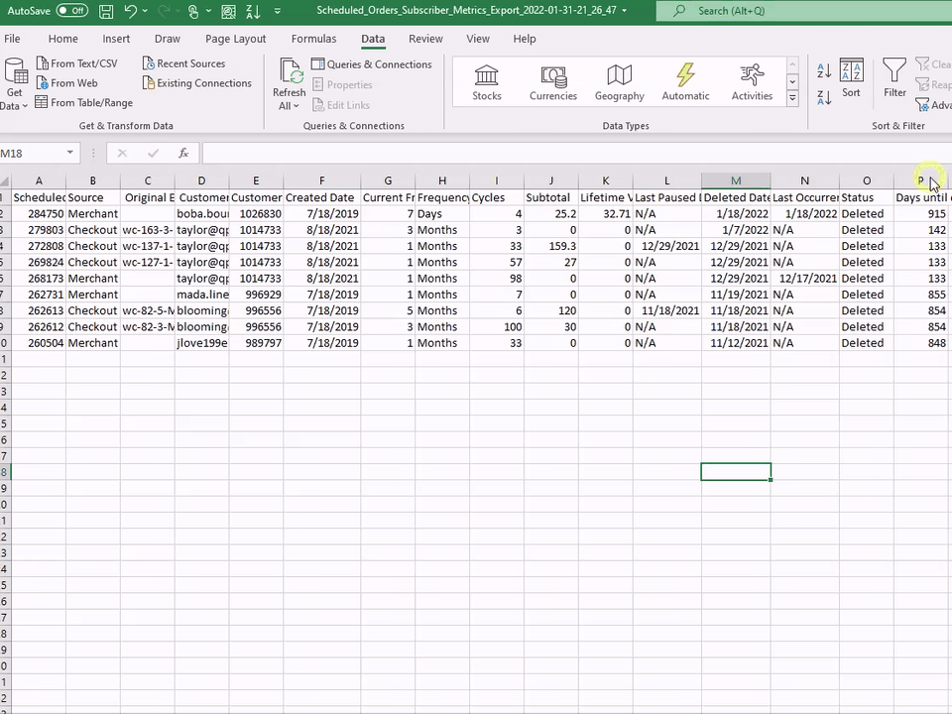Select the Deleted Date header cell
Screen dimensions: 952x714
point(736,197)
